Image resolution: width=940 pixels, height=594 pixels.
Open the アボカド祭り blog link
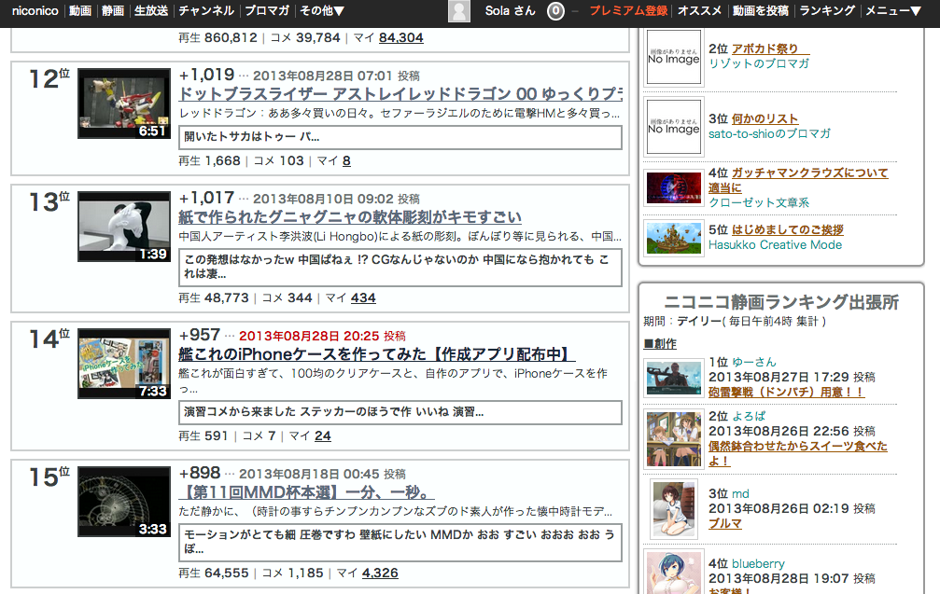[x=770, y=48]
